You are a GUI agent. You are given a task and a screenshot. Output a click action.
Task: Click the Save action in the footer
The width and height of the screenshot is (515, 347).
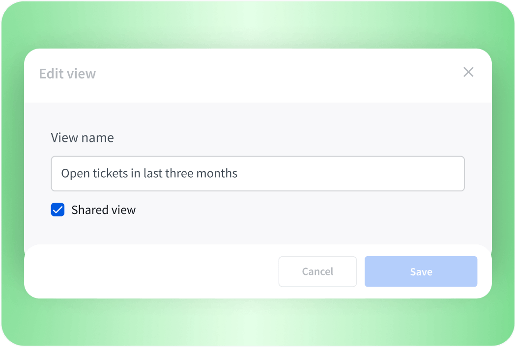tap(421, 271)
